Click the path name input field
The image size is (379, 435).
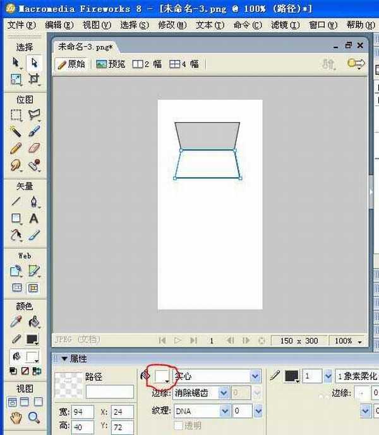click(x=110, y=392)
